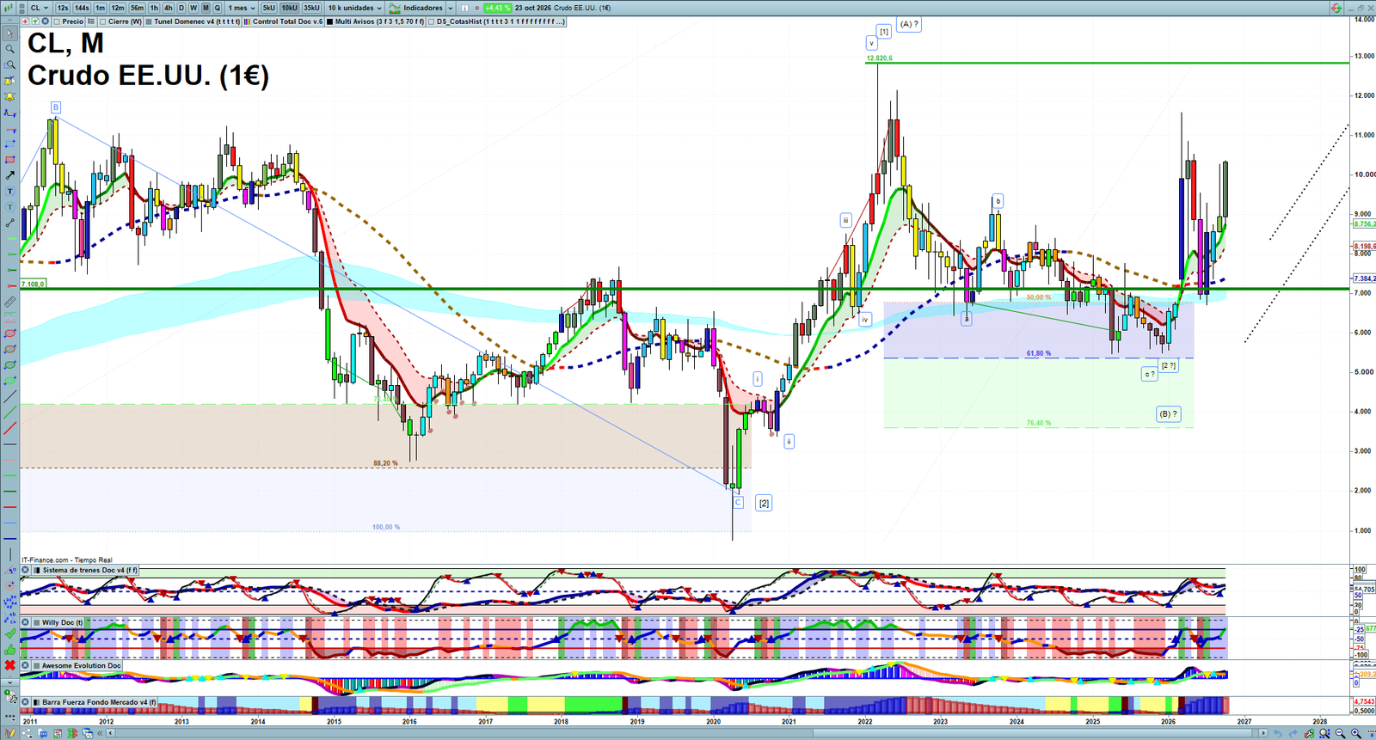Screen dimensions: 1376x740
Task: Click the 7.108,0 horizontal line price label
Action: click(x=34, y=284)
